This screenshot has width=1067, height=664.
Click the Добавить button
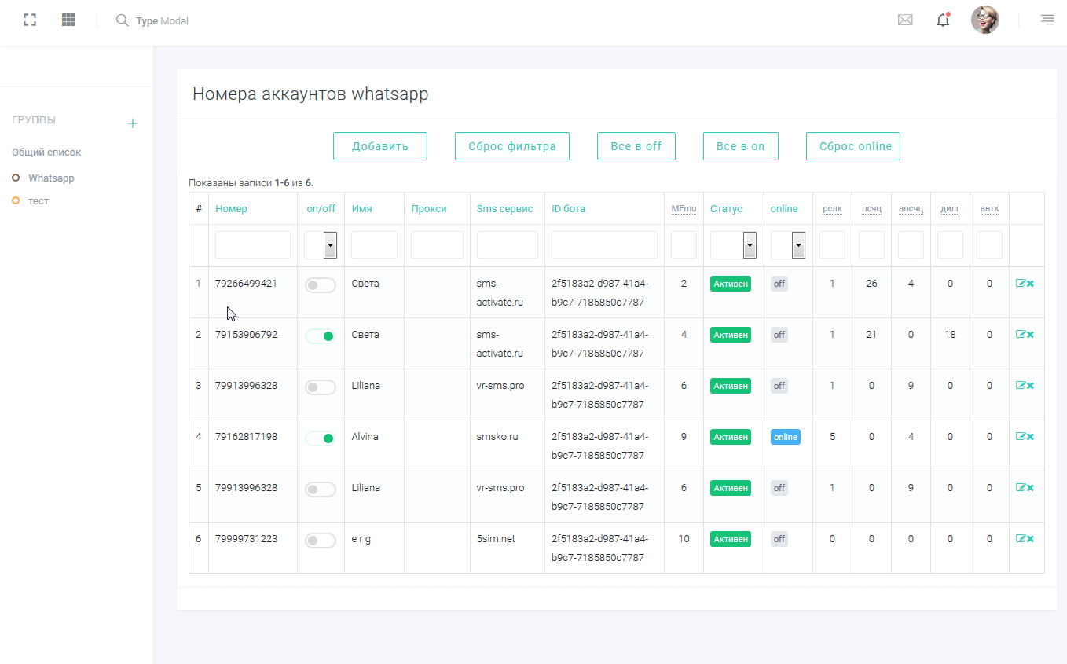[x=380, y=146]
